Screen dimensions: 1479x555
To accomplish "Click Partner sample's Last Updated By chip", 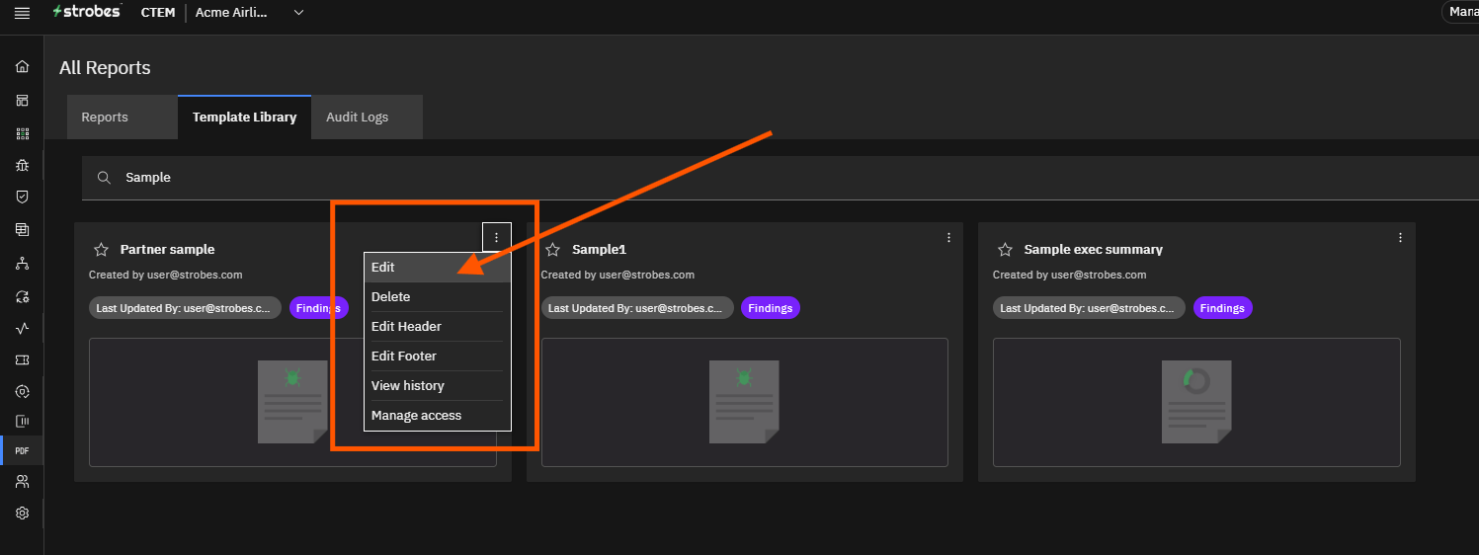I will [x=185, y=308].
